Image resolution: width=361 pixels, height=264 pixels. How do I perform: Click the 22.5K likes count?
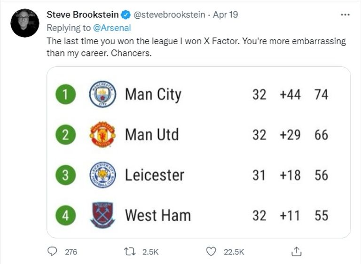(234, 252)
